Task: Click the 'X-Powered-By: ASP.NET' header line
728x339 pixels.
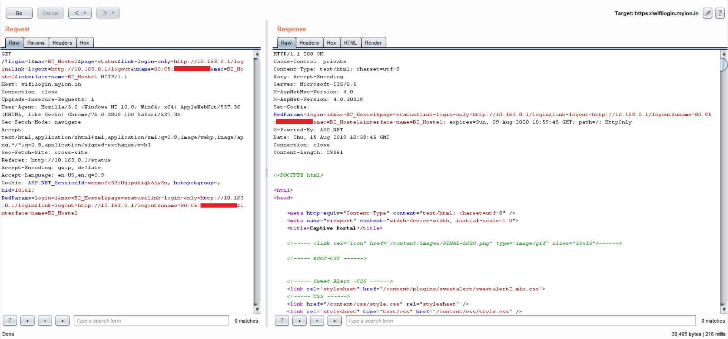Action: [308, 130]
